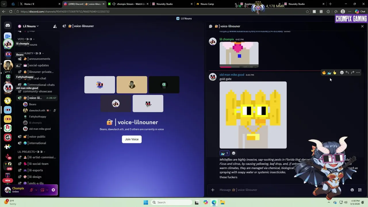Viewport: 368px width, 207px height.
Task: Switch to first Noundry Studio browser tab
Action: click(172, 4)
